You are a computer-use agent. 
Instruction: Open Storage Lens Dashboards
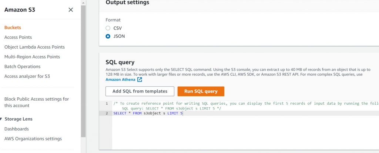click(17, 129)
